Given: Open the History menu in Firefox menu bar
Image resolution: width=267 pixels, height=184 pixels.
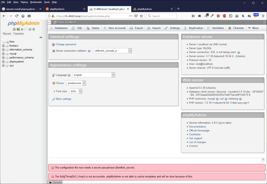Looking at the screenshot, I should [24, 2].
